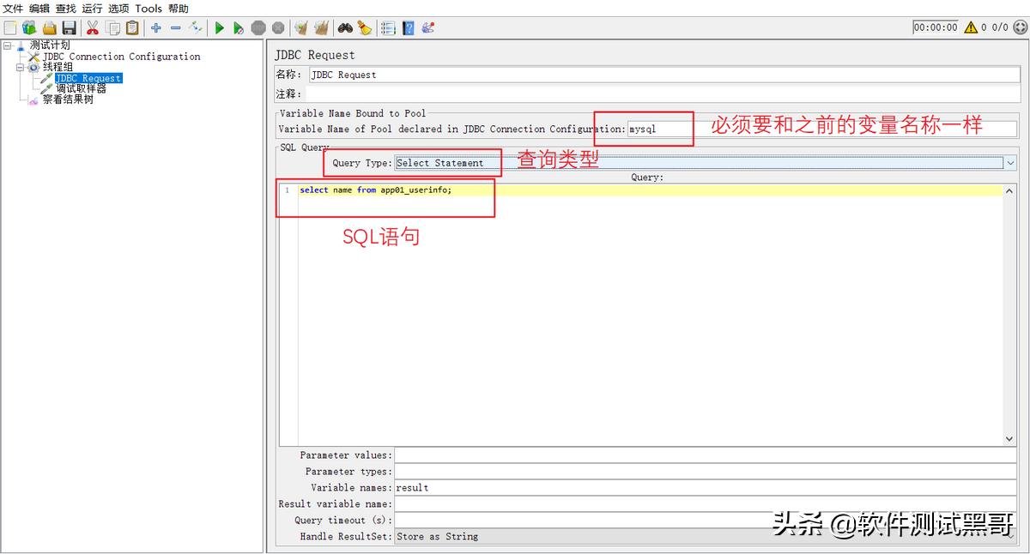Image resolution: width=1030 pixels, height=554 pixels.
Task: Select JDBC Connection Configuration tree node
Action: (x=121, y=57)
